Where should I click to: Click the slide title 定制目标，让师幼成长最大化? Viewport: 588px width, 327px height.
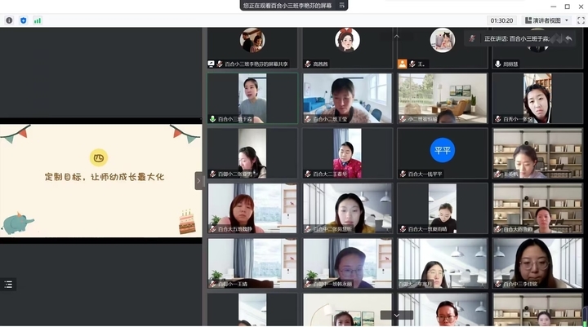tap(105, 177)
